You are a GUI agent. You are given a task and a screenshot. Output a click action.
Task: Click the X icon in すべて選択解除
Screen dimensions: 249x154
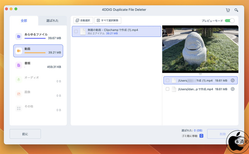(98, 20)
